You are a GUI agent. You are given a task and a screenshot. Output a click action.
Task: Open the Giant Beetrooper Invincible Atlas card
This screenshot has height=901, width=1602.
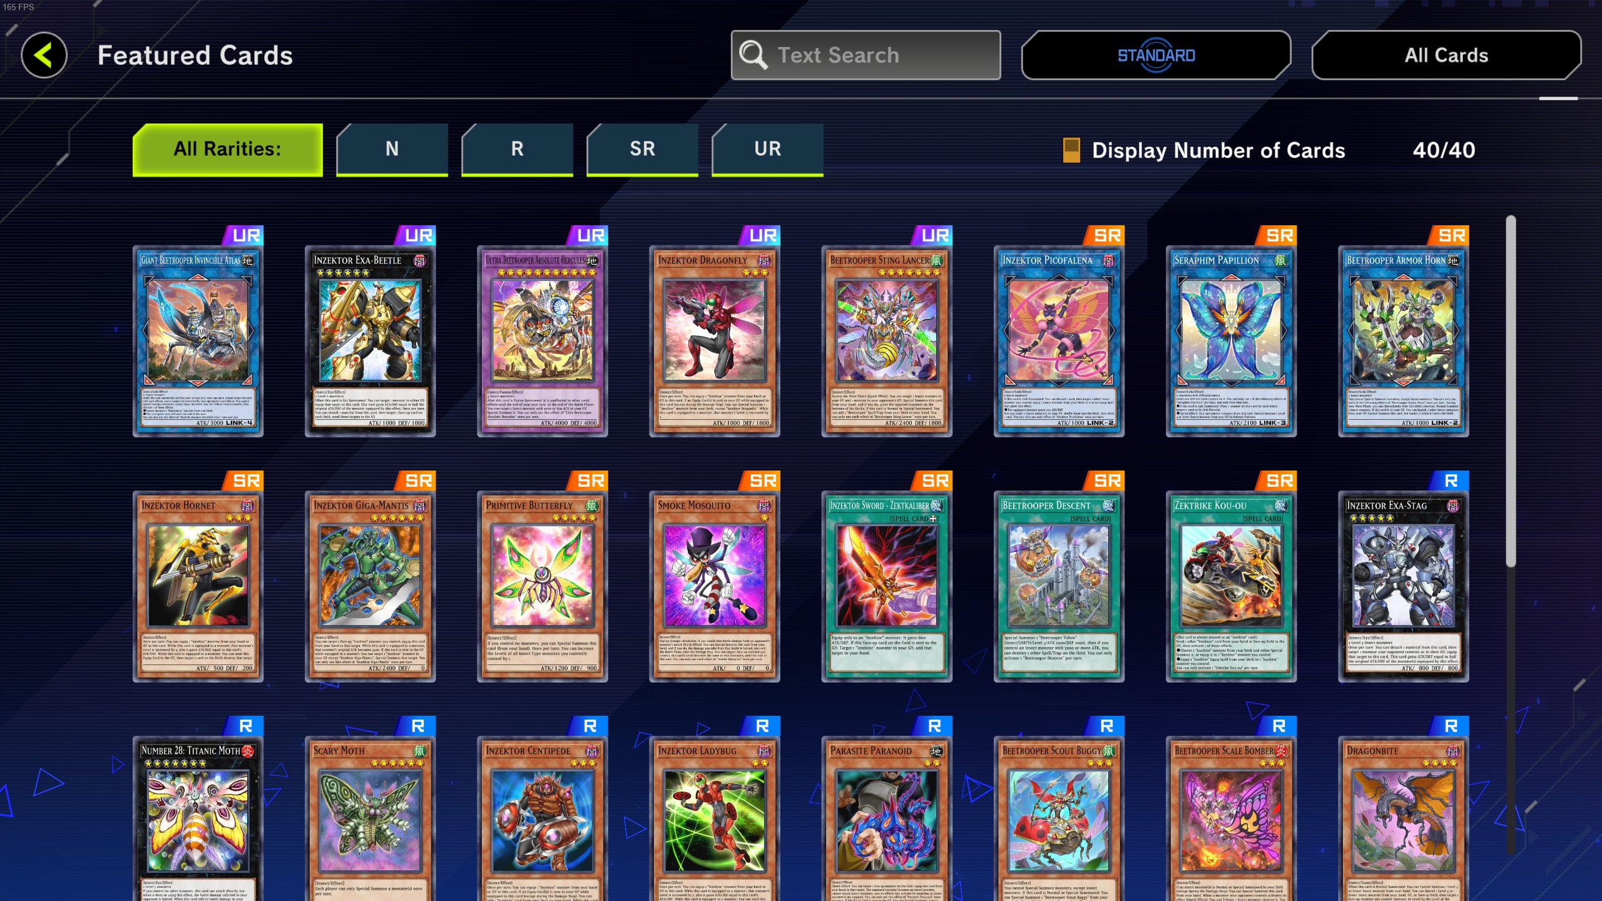tap(198, 341)
